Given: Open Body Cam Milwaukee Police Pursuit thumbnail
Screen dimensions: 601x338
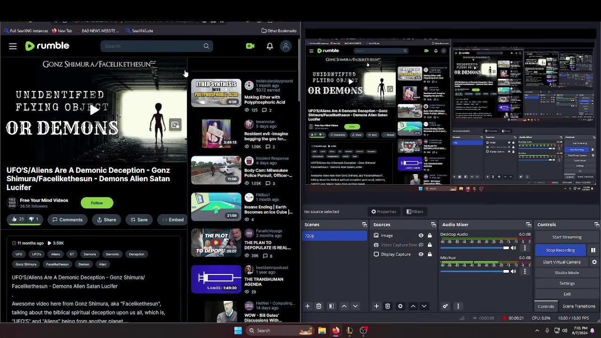Looking at the screenshot, I should pos(216,170).
